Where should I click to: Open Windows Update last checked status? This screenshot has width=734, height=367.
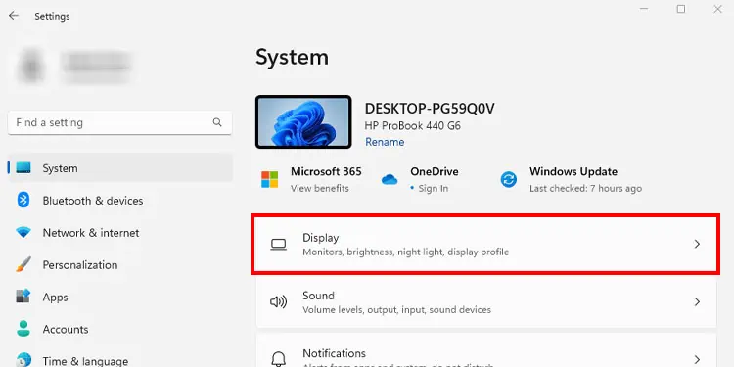point(585,188)
